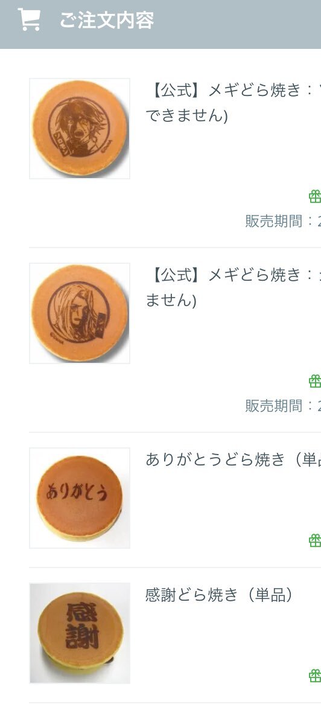Open the 感謝どら焼き（単品） product link
The image size is (321, 713).
tap(219, 595)
